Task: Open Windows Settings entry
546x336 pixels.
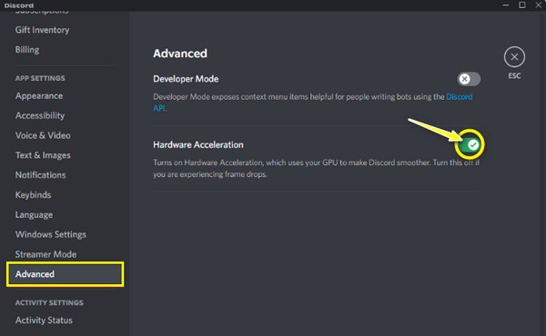Action: [x=50, y=234]
